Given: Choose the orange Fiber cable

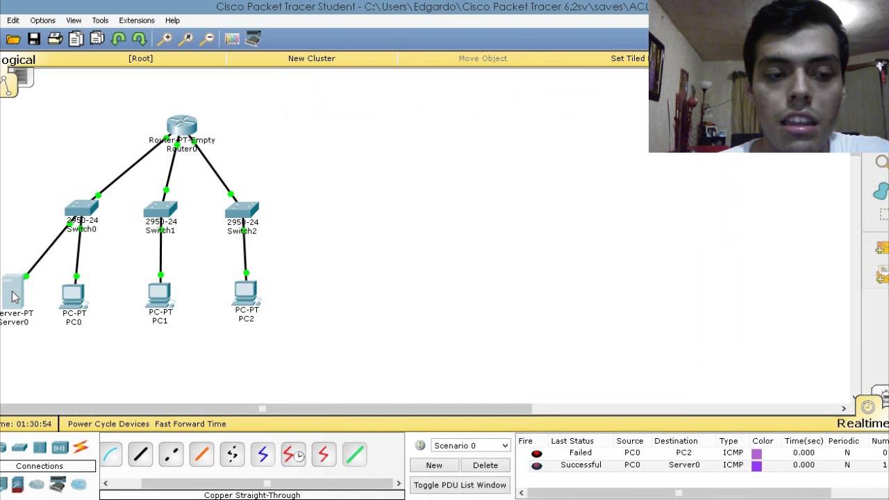Looking at the screenshot, I should [x=201, y=455].
